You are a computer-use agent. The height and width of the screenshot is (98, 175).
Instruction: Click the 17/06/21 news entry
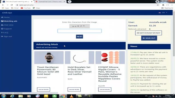tap(149, 54)
